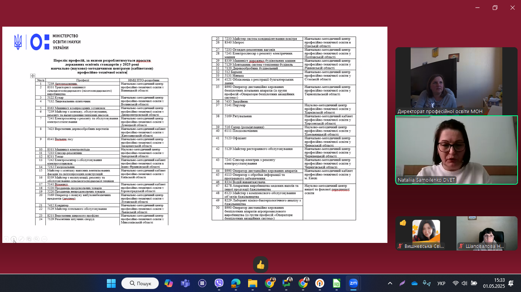Select Nataliia Samoilenko DVET video tile

tap(456, 150)
